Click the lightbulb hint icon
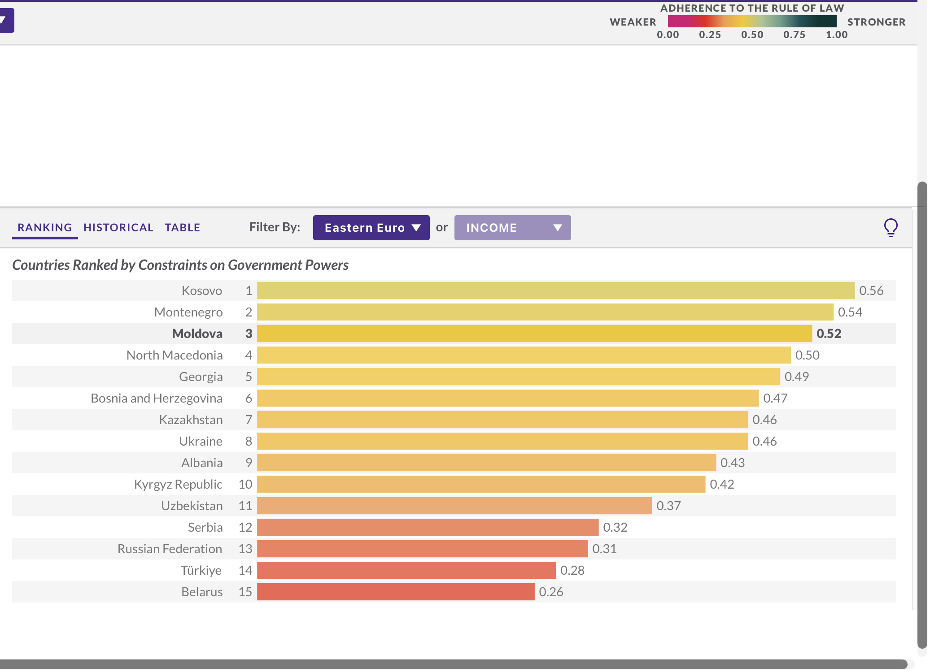 pos(890,227)
